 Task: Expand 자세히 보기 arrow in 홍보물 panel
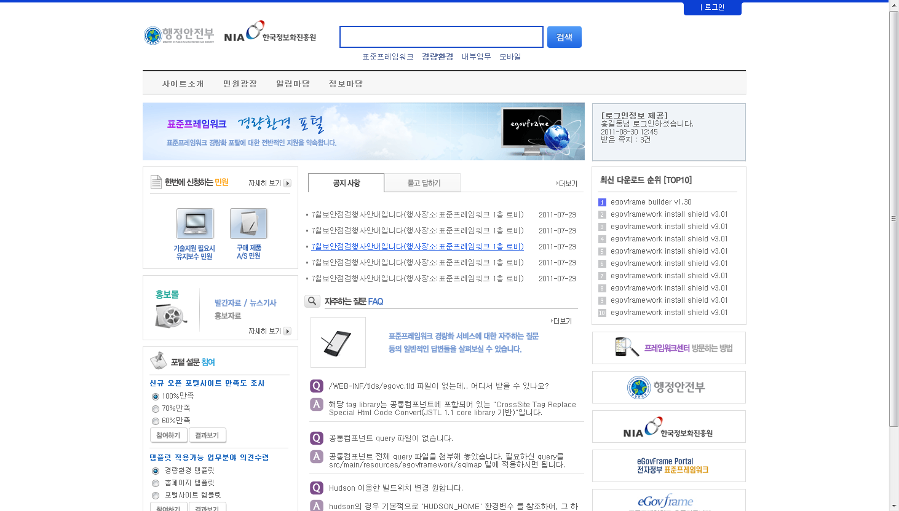287,331
